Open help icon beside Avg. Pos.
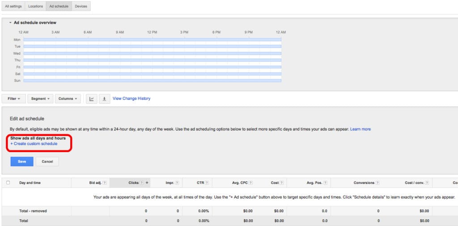The width and height of the screenshot is (458, 226). click(326, 183)
